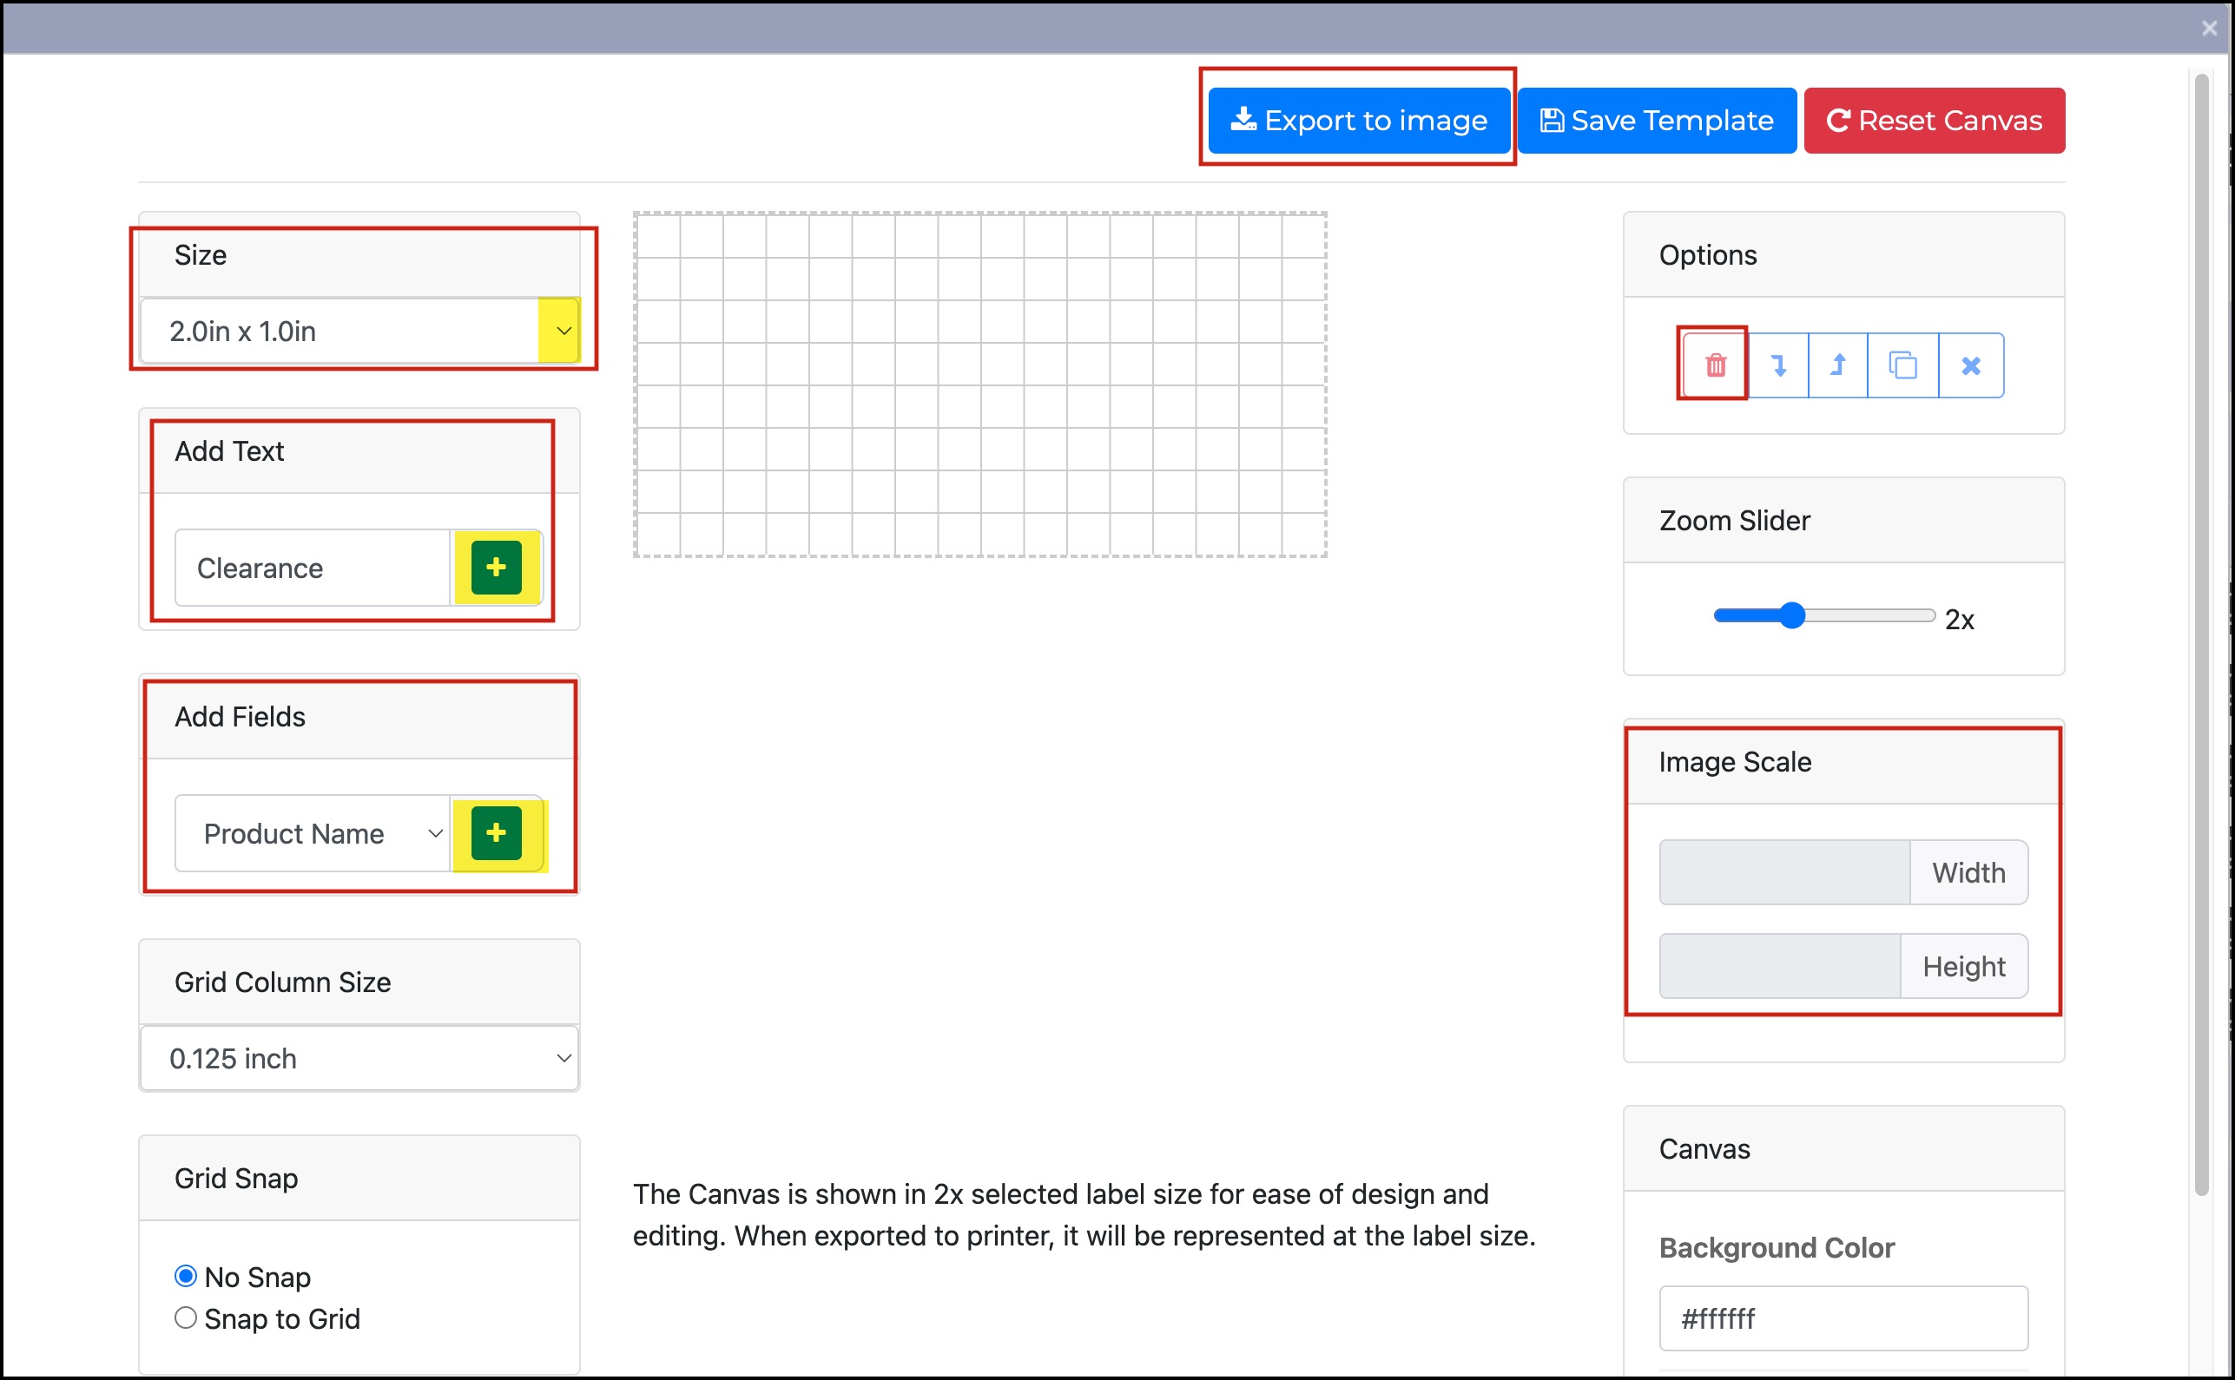This screenshot has height=1380, width=2235.
Task: Click the Save Template button
Action: [x=1656, y=121]
